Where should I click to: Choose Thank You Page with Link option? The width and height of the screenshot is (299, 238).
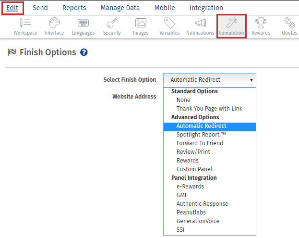point(209,109)
